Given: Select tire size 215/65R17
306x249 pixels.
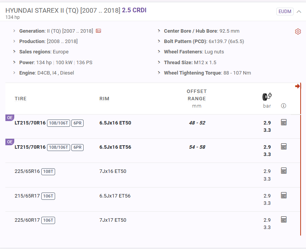Looking at the screenshot, I should (x=27, y=196).
